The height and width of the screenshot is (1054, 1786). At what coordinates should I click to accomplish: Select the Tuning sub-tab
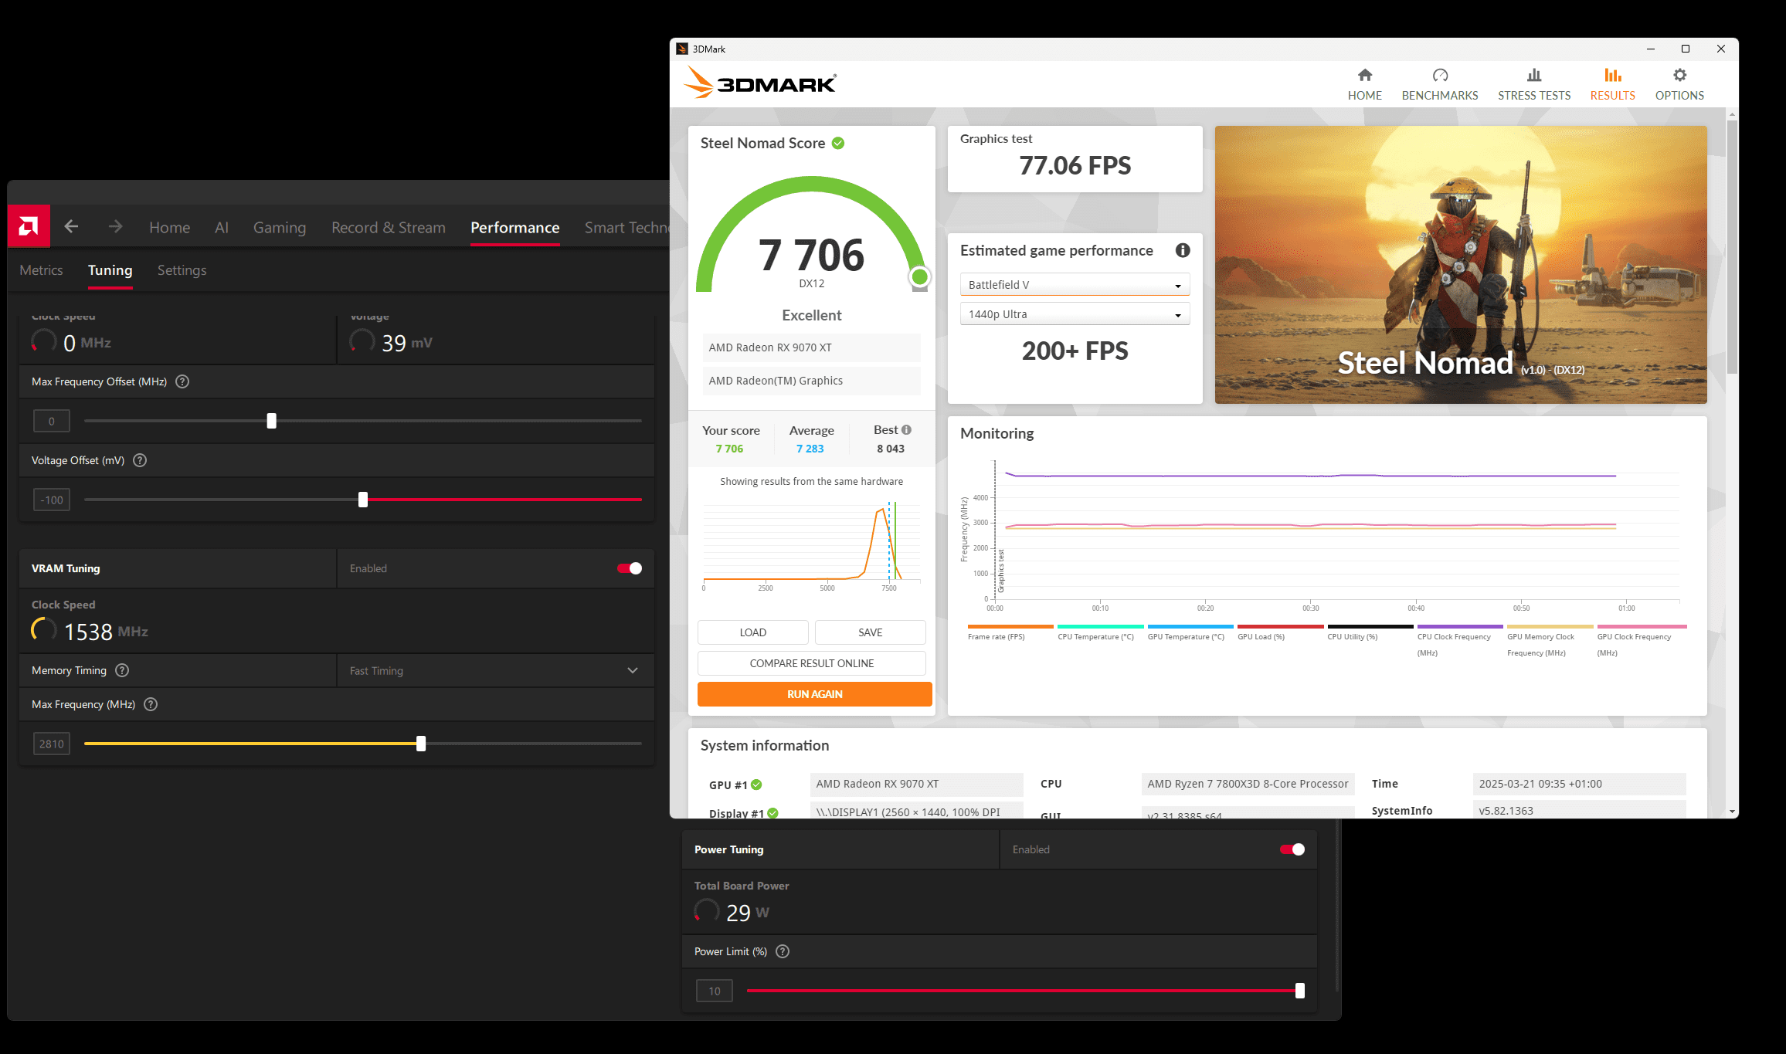[110, 270]
